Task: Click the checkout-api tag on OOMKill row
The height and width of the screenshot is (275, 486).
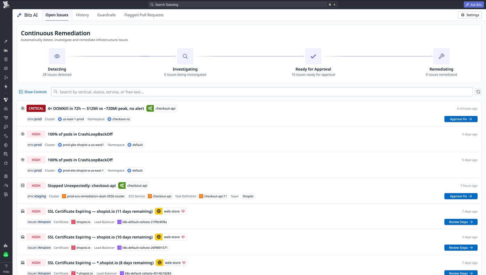Action: [162, 108]
